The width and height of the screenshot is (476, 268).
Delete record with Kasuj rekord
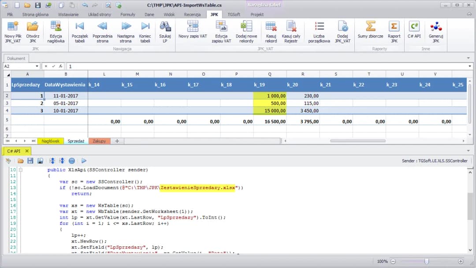click(271, 31)
